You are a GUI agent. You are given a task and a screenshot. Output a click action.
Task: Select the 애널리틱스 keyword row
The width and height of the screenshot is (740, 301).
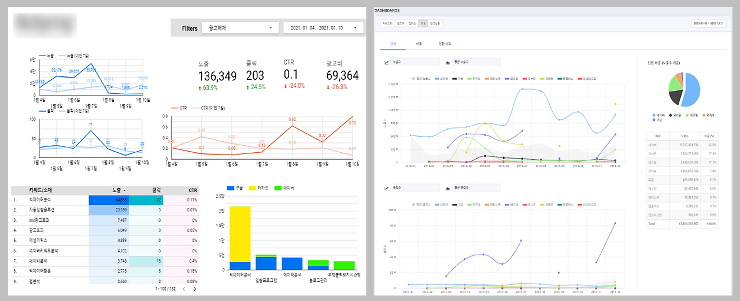click(x=105, y=240)
